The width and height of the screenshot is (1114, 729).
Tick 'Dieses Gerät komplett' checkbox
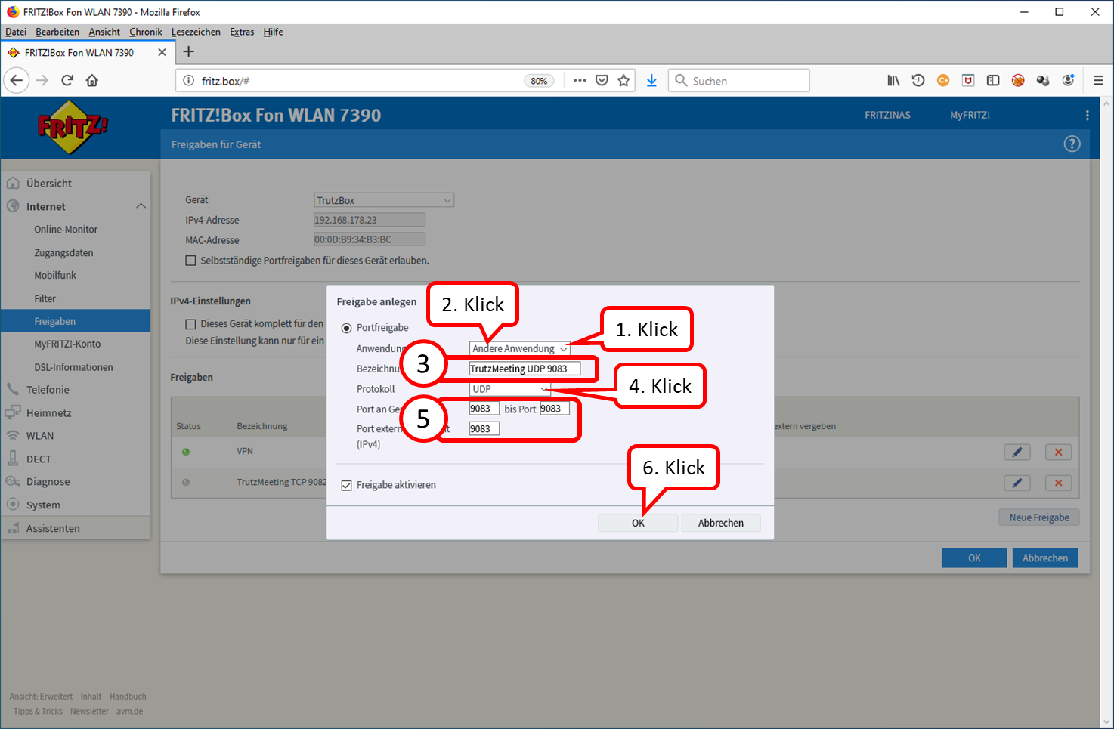[x=190, y=324]
